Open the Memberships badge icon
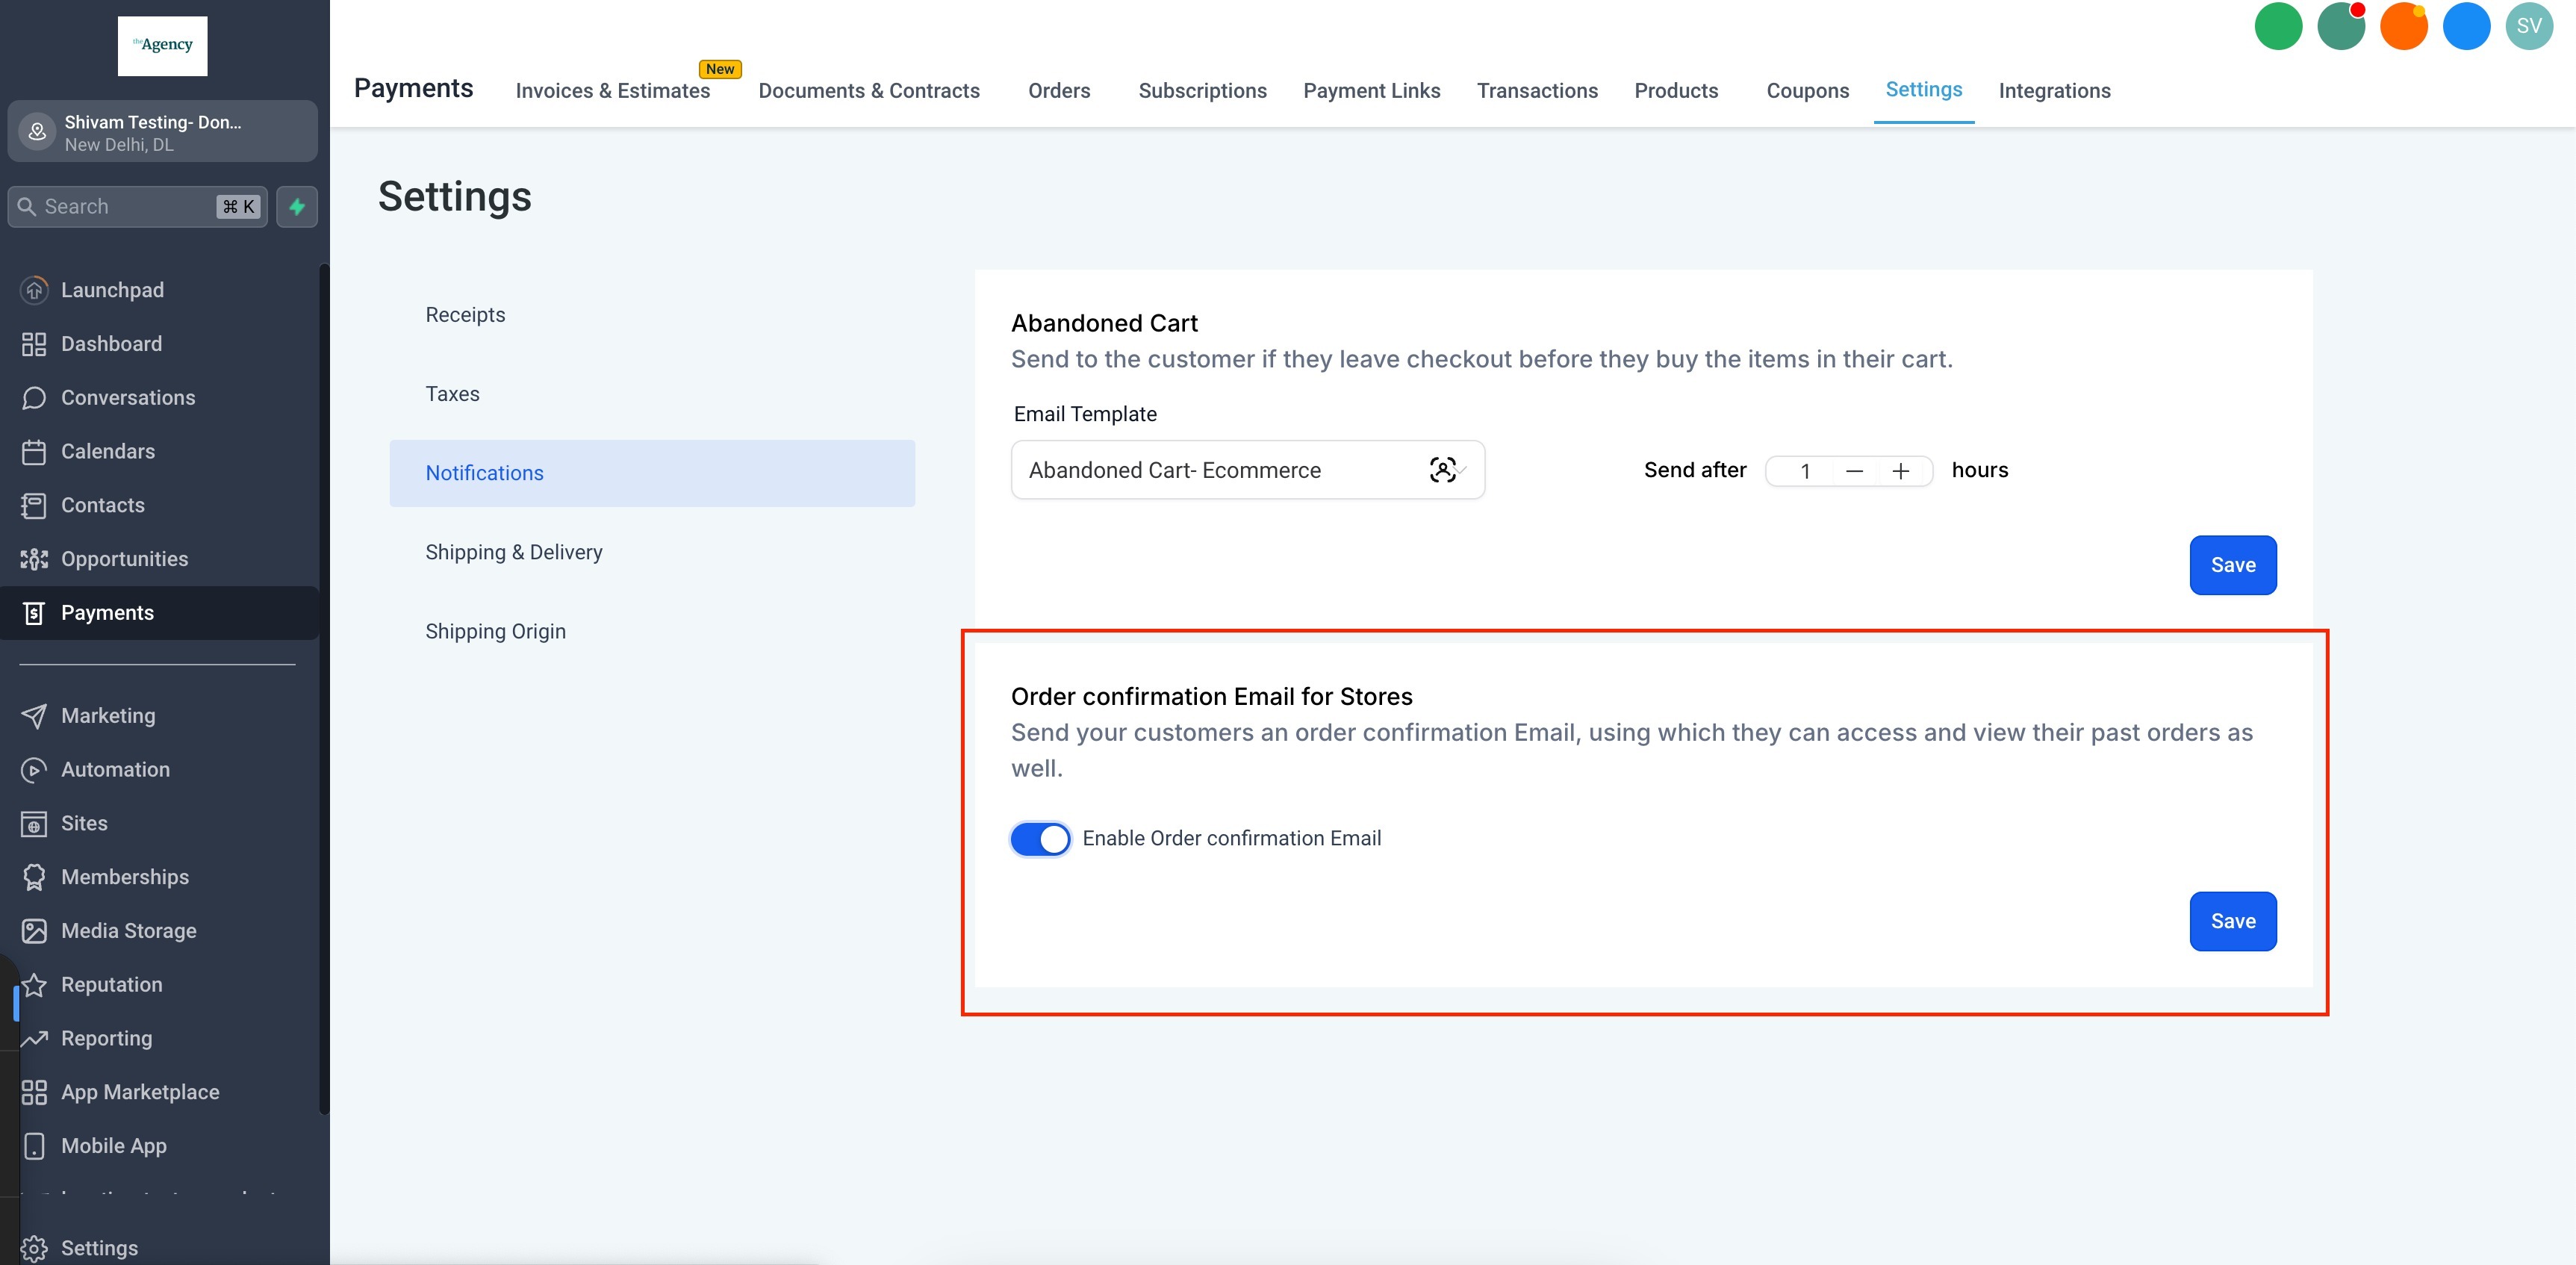Image resolution: width=2576 pixels, height=1265 pixels. click(x=34, y=877)
